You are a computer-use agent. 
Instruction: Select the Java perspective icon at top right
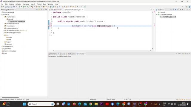pyautogui.click(x=190, y=7)
